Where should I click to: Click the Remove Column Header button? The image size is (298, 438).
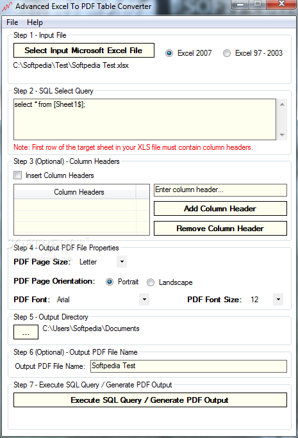(220, 229)
